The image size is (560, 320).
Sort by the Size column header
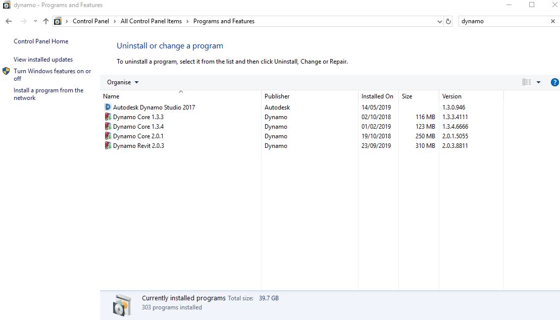coord(419,96)
